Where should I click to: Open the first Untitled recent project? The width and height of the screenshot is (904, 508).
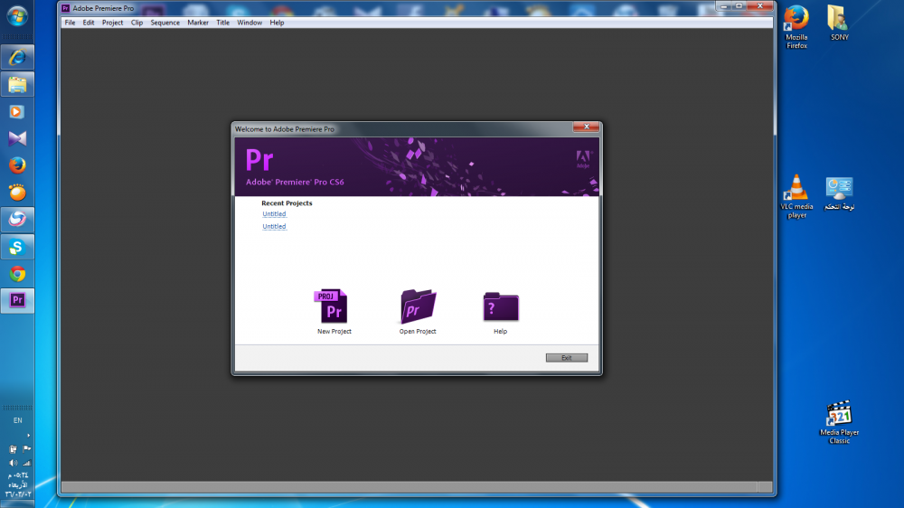(274, 214)
